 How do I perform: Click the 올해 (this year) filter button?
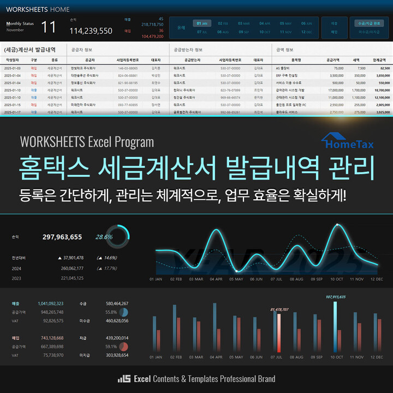[181, 28]
